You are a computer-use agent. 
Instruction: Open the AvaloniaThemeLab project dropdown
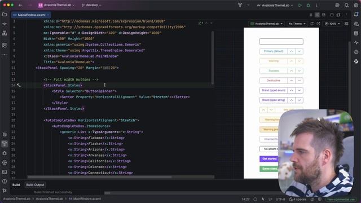pos(56,5)
